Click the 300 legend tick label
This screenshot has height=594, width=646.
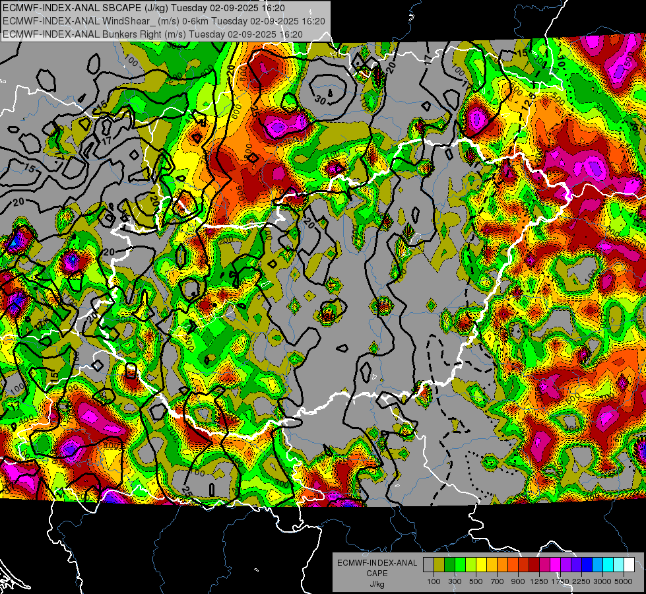point(455,581)
